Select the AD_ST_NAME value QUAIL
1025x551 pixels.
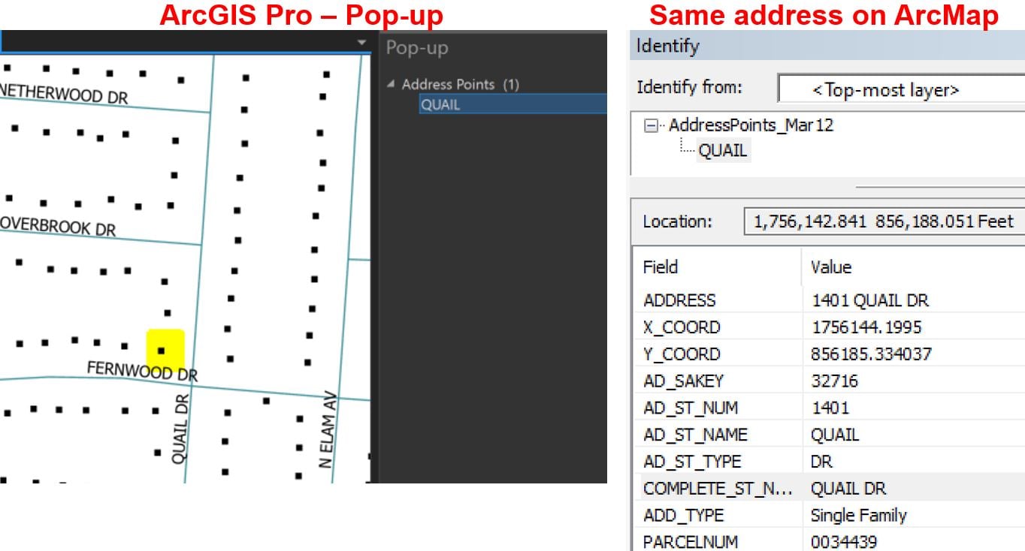coord(835,435)
